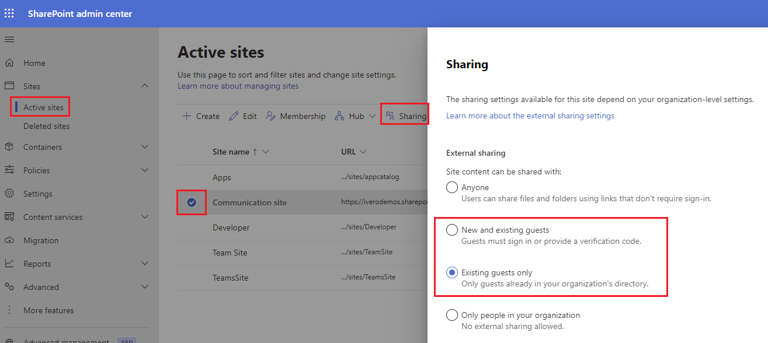Image resolution: width=768 pixels, height=343 pixels.
Task: Select the Developer site row
Action: click(x=303, y=228)
